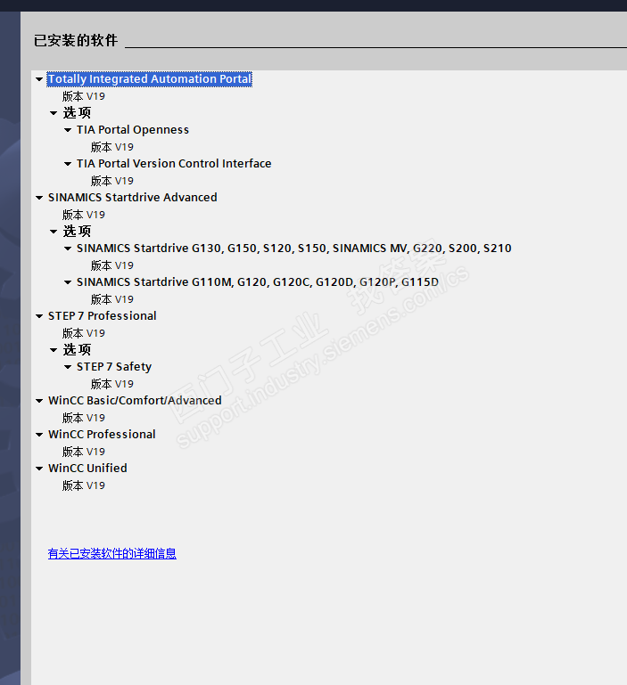Image resolution: width=627 pixels, height=685 pixels.
Task: Click the 已安装的软件 heading
Action: pyautogui.click(x=76, y=41)
